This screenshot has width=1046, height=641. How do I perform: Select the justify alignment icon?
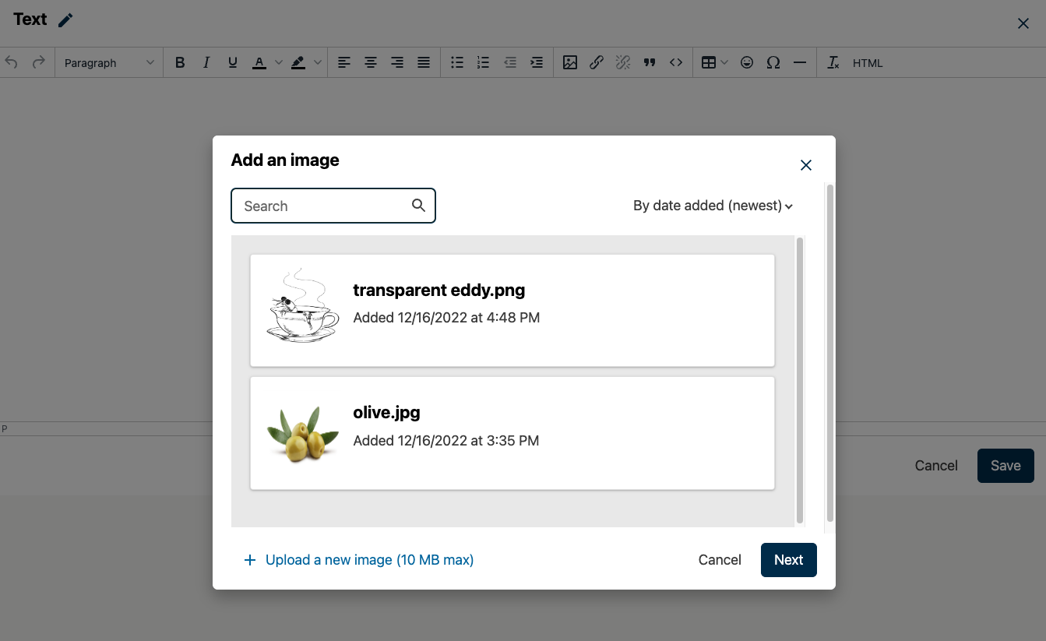[x=424, y=63]
